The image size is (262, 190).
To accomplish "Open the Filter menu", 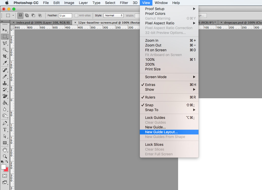I will [124, 3].
